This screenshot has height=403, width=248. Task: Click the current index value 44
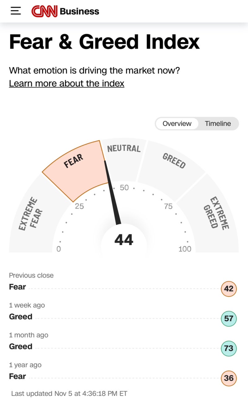coord(124,240)
